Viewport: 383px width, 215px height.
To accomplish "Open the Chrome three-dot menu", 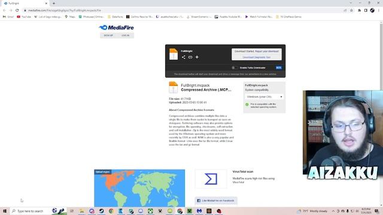I will pyautogui.click(x=379, y=10).
